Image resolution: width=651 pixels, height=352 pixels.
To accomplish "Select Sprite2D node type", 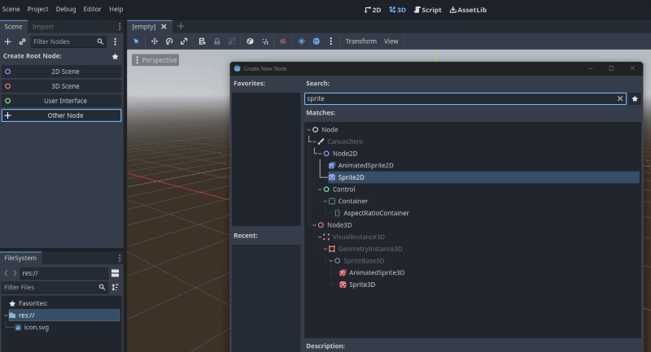I will pos(351,177).
